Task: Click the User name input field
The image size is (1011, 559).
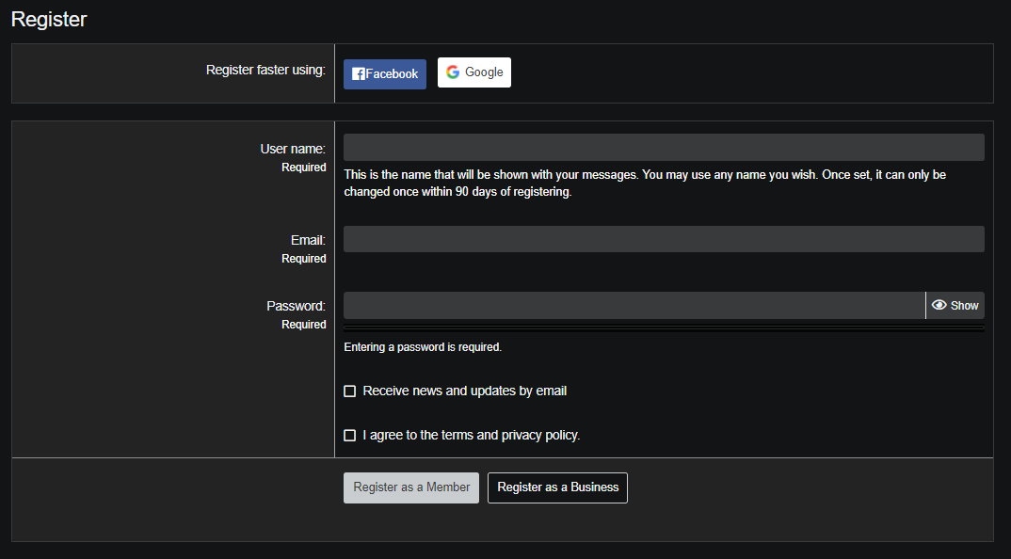Action: click(x=663, y=148)
